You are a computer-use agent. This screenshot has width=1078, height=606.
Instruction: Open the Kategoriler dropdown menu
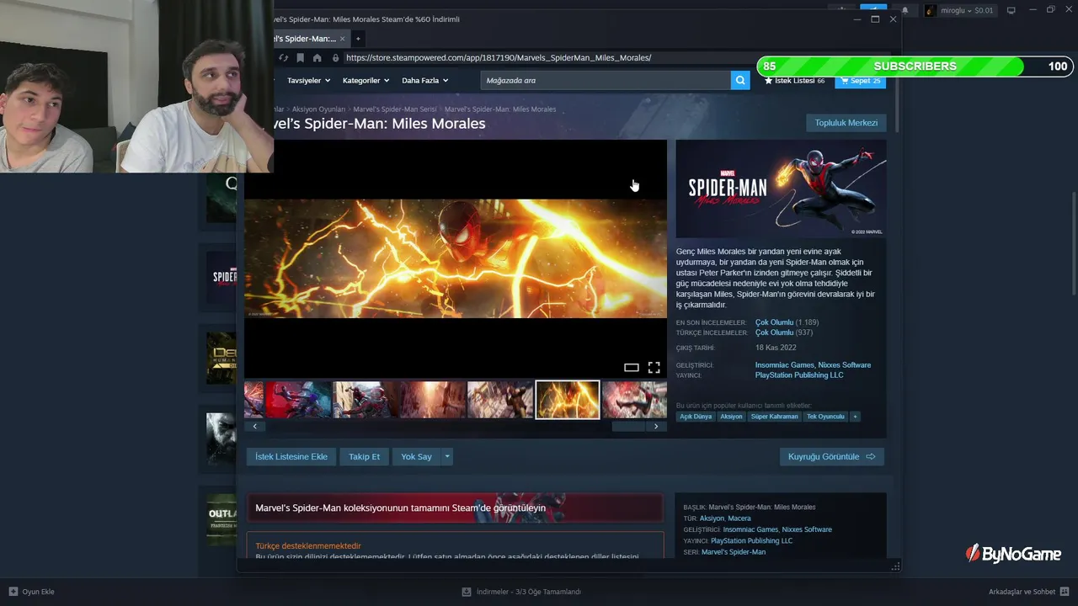366,81
